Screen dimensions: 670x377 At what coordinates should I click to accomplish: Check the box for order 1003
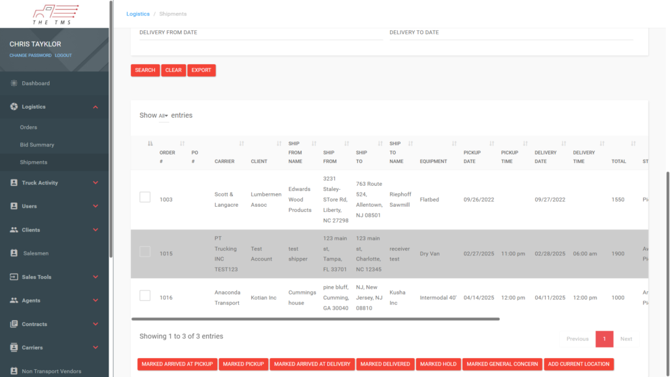tap(145, 197)
